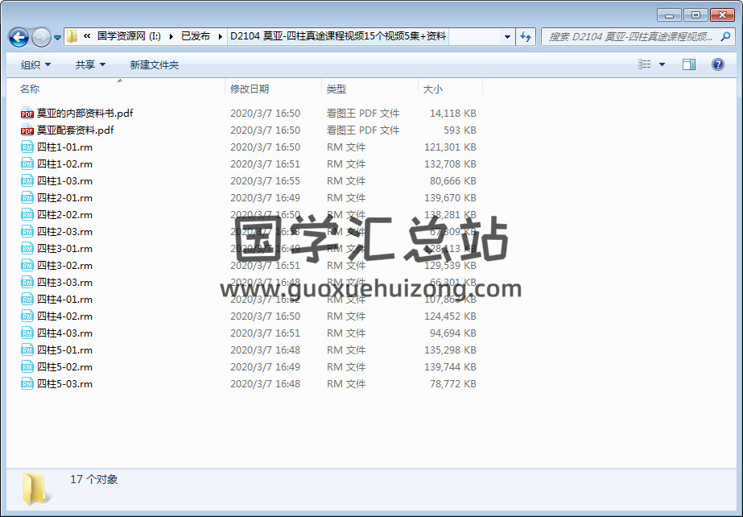
Task: Refresh the folder with the refresh icon
Action: [x=526, y=36]
